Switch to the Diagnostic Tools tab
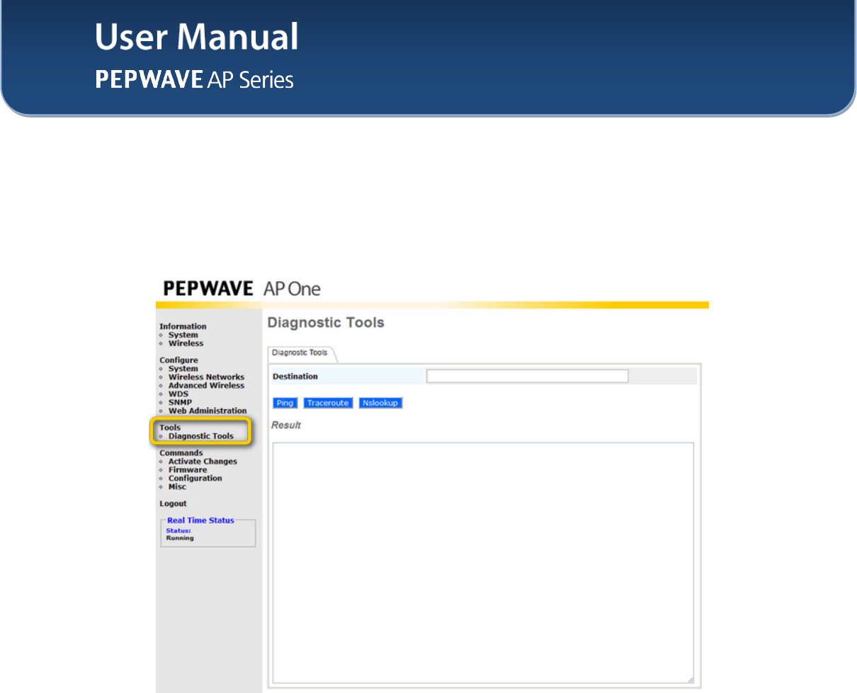This screenshot has height=693, width=857. pyautogui.click(x=300, y=353)
